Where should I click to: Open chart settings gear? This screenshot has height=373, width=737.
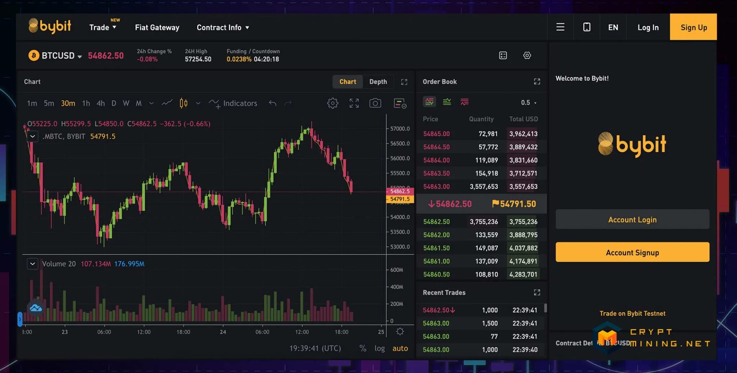(333, 103)
